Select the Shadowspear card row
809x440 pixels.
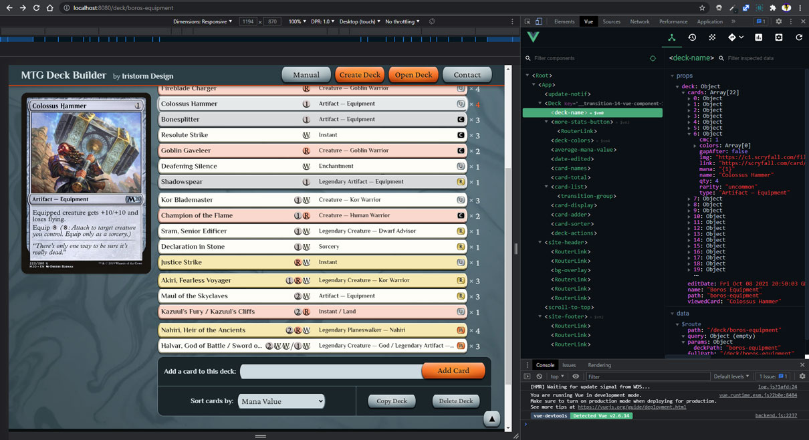pyautogui.click(x=314, y=182)
